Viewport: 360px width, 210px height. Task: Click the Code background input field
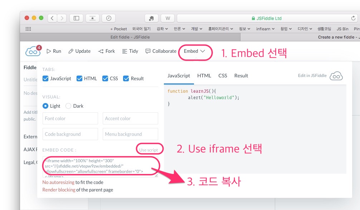click(70, 134)
